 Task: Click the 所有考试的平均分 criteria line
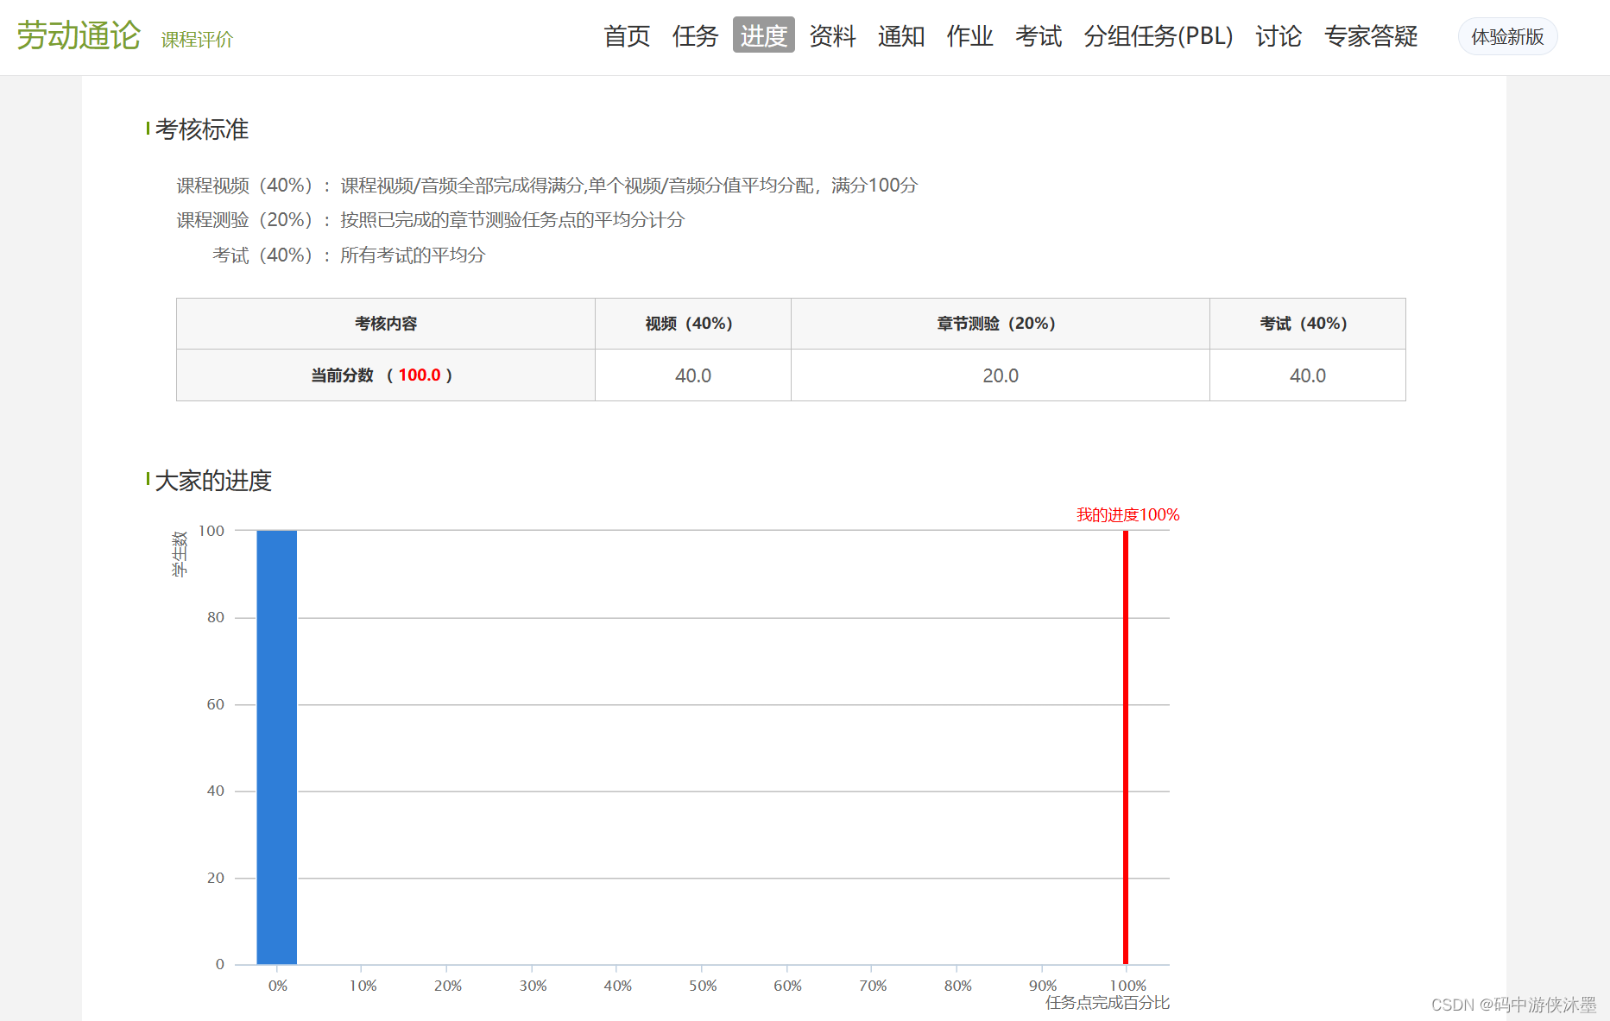coord(413,255)
